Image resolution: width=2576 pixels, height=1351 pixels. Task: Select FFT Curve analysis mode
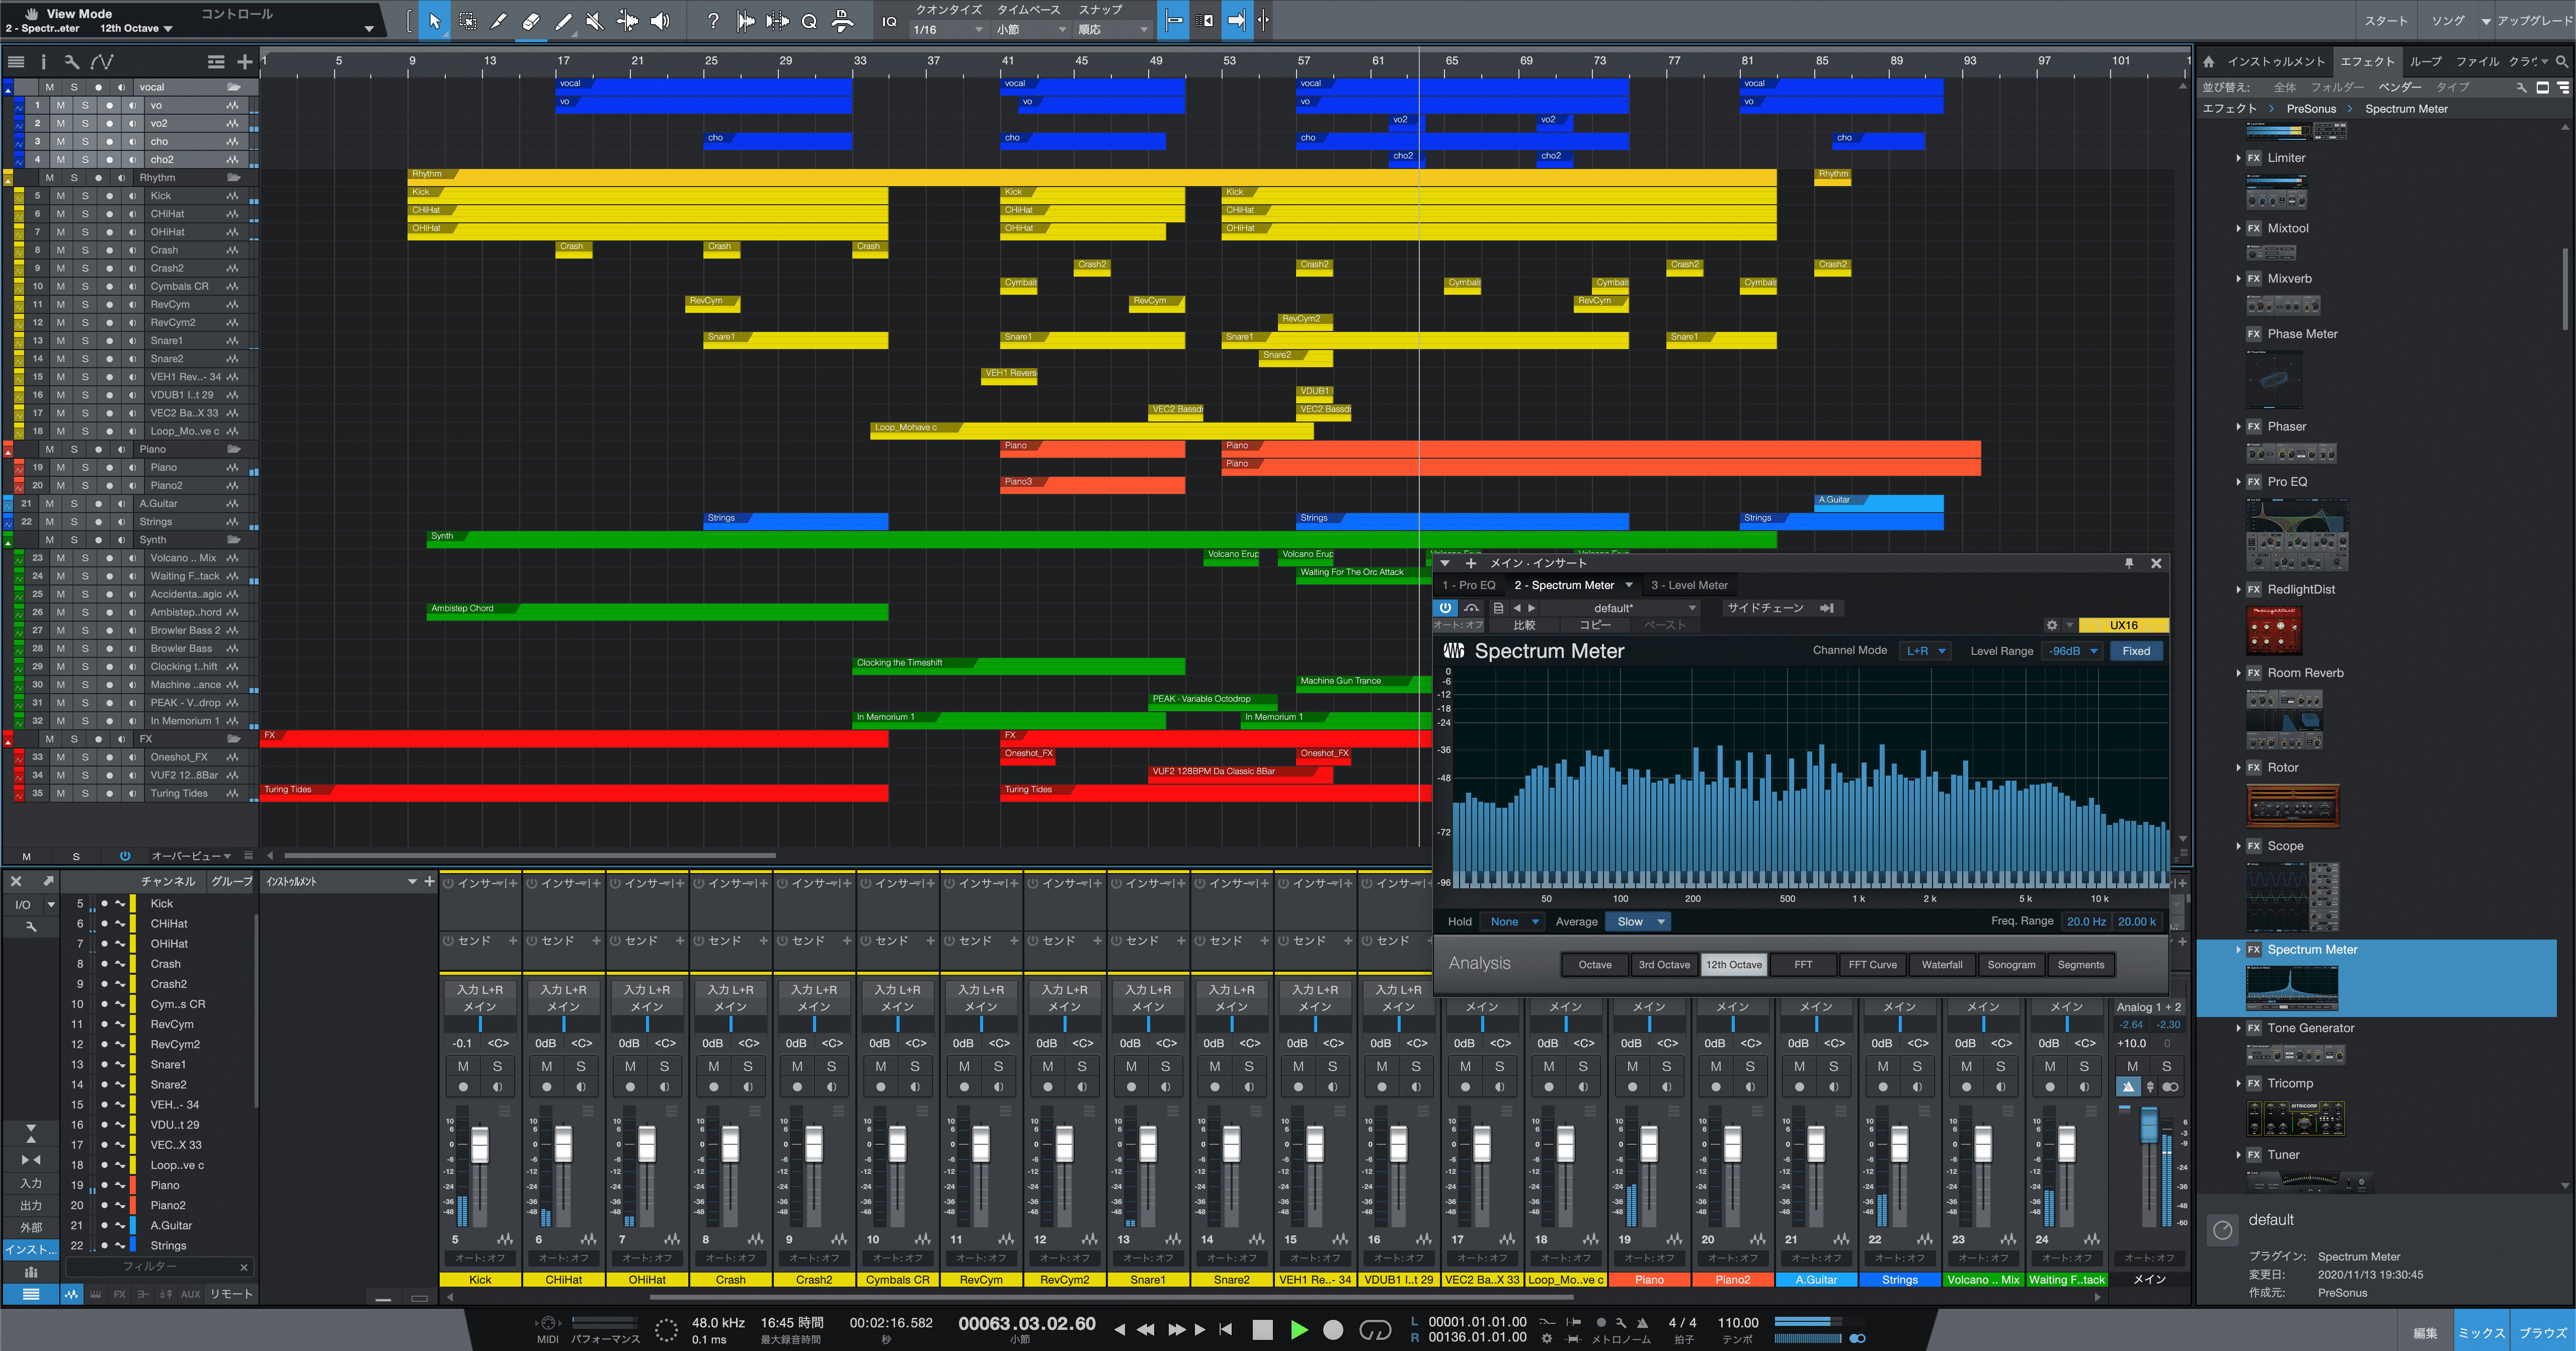(1872, 965)
